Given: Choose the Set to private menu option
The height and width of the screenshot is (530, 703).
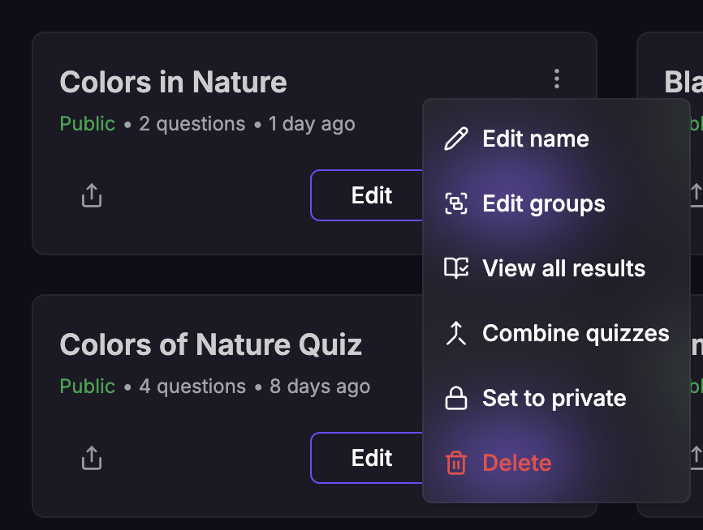Looking at the screenshot, I should click(x=554, y=398).
